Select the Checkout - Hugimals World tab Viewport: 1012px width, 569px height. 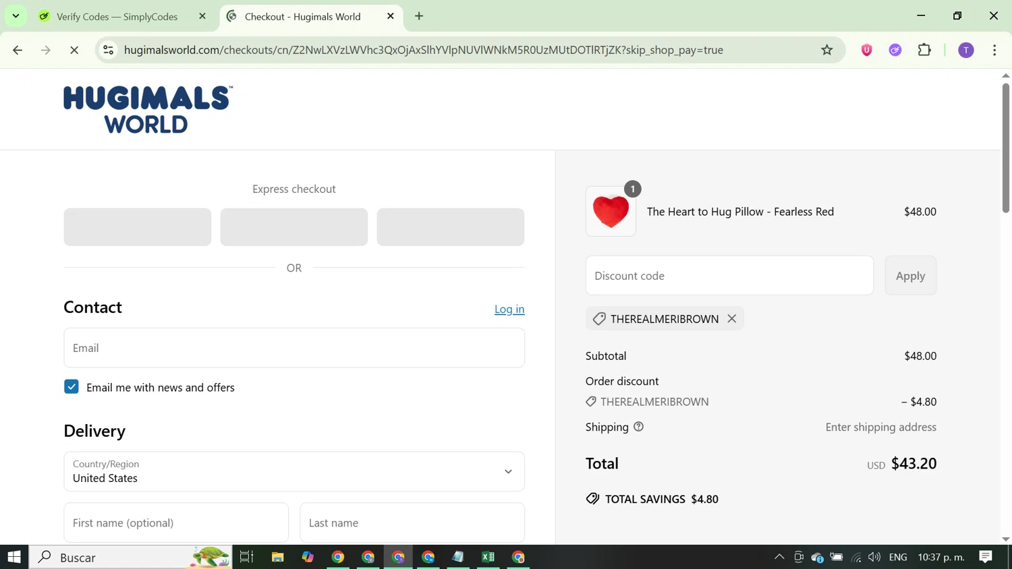pyautogui.click(x=302, y=16)
